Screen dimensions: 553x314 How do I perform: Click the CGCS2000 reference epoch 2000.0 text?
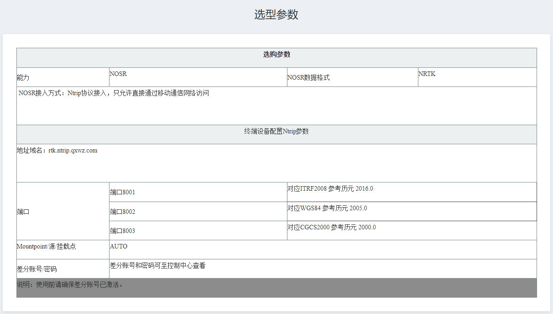331,228
